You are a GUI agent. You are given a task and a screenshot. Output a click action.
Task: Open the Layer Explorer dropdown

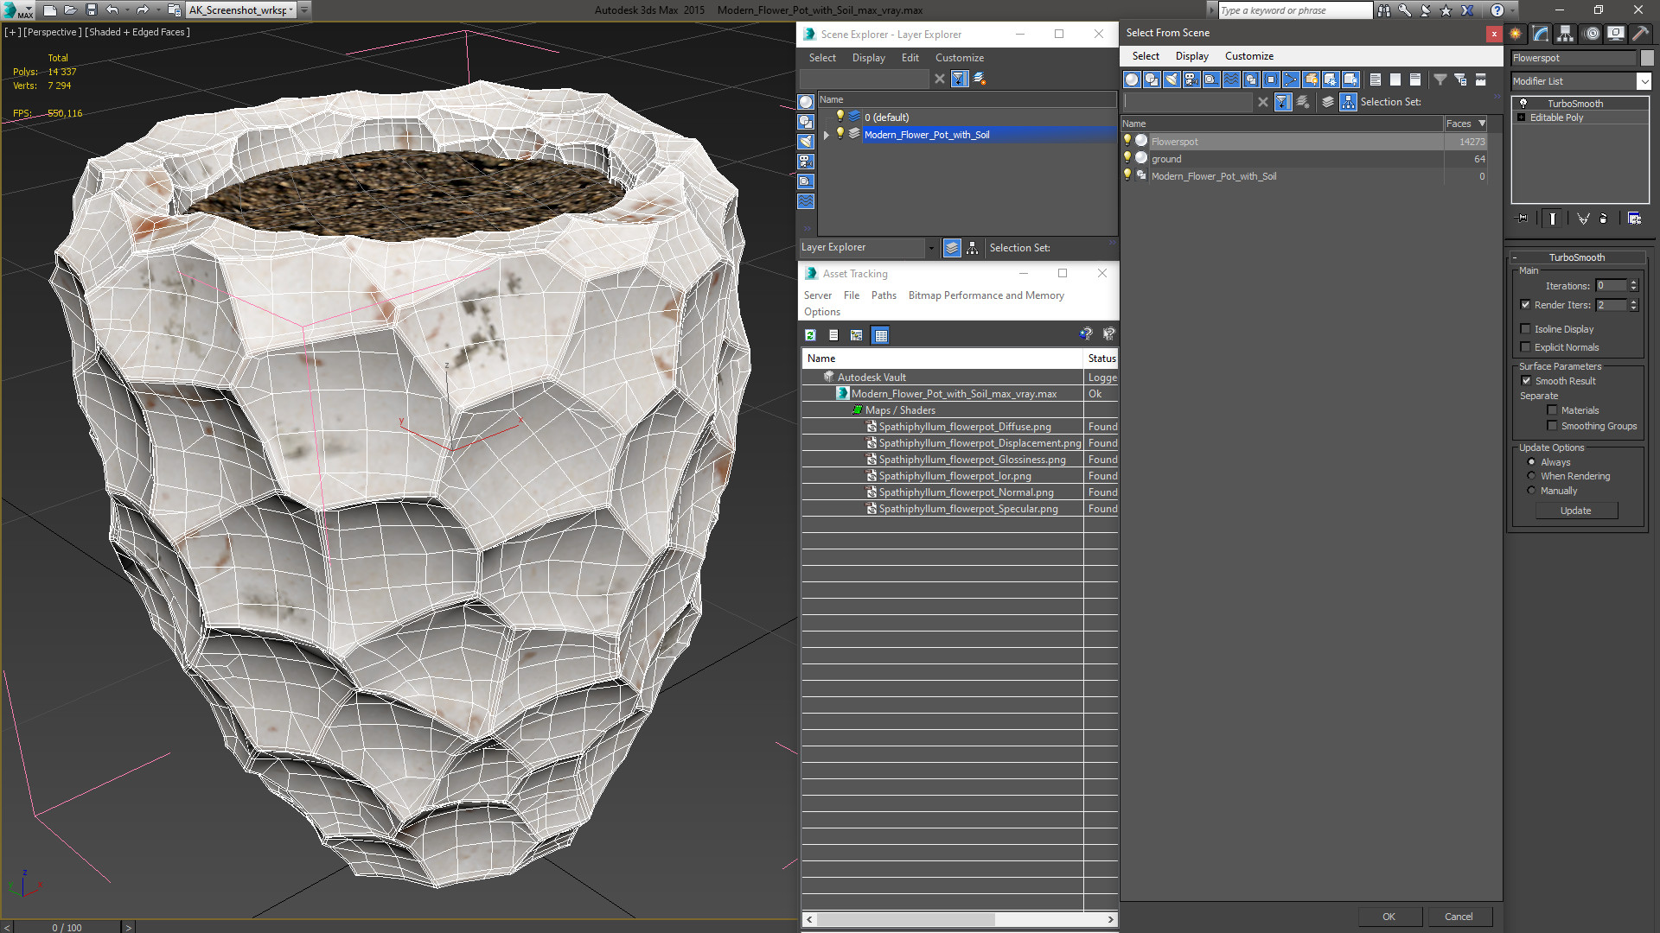(x=931, y=248)
